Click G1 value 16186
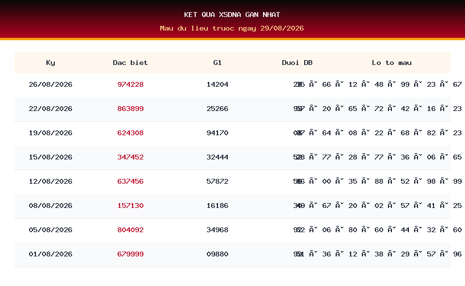This screenshot has height=286, width=465. pos(217,206)
